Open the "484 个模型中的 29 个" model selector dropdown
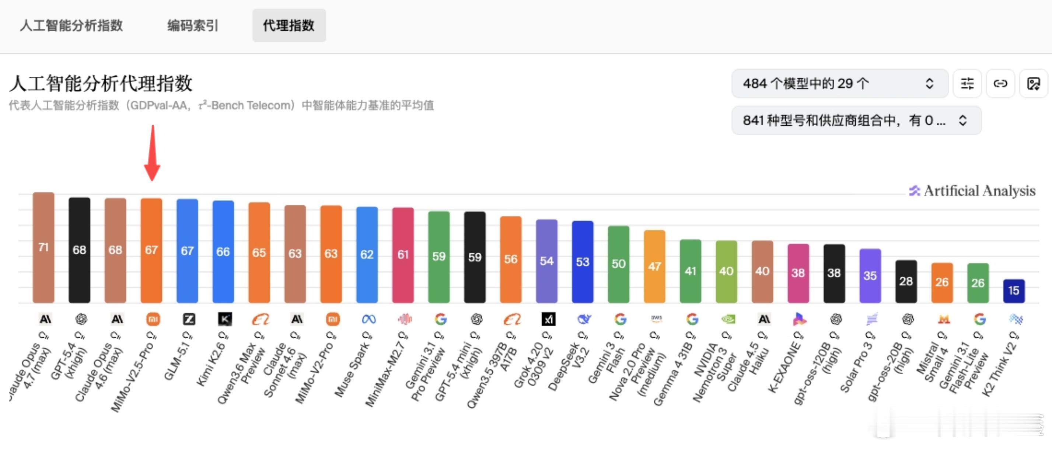Screen dimensions: 1052x449 pyautogui.click(x=839, y=84)
